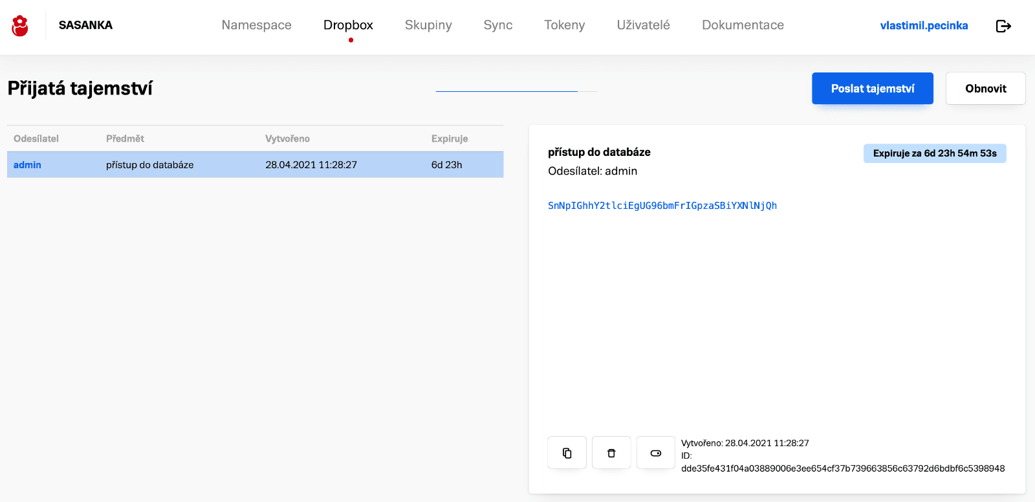
Task: Delete the secret using the trash icon
Action: tap(611, 453)
